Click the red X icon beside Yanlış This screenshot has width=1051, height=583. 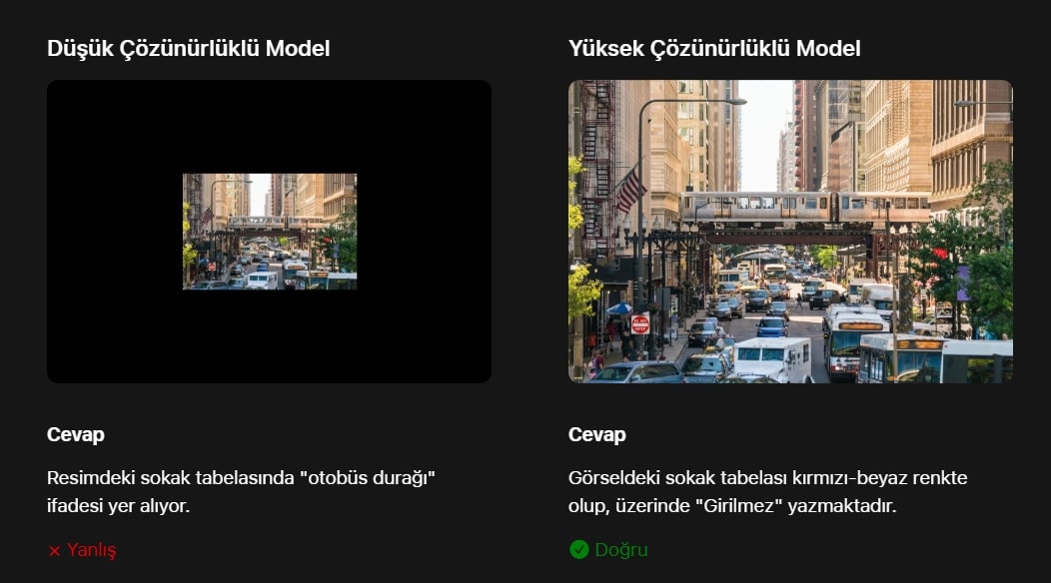pos(54,551)
